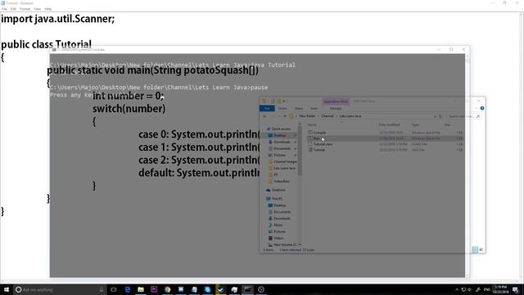The height and width of the screenshot is (295, 524).
Task: Open the Channel Images folder shortcut
Action: point(285,161)
